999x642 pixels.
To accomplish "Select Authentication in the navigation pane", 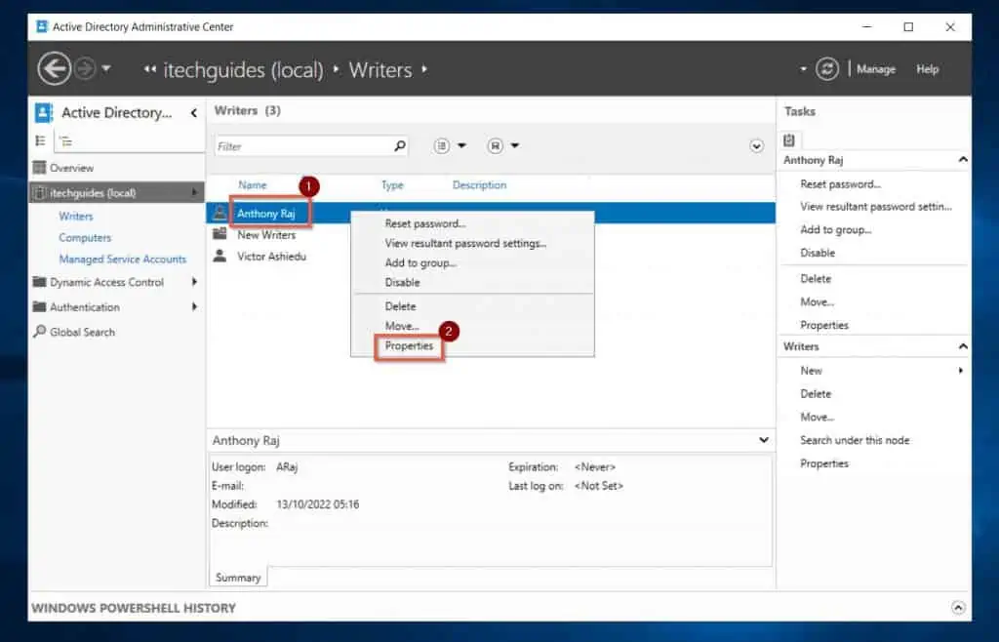I will pyautogui.click(x=85, y=307).
